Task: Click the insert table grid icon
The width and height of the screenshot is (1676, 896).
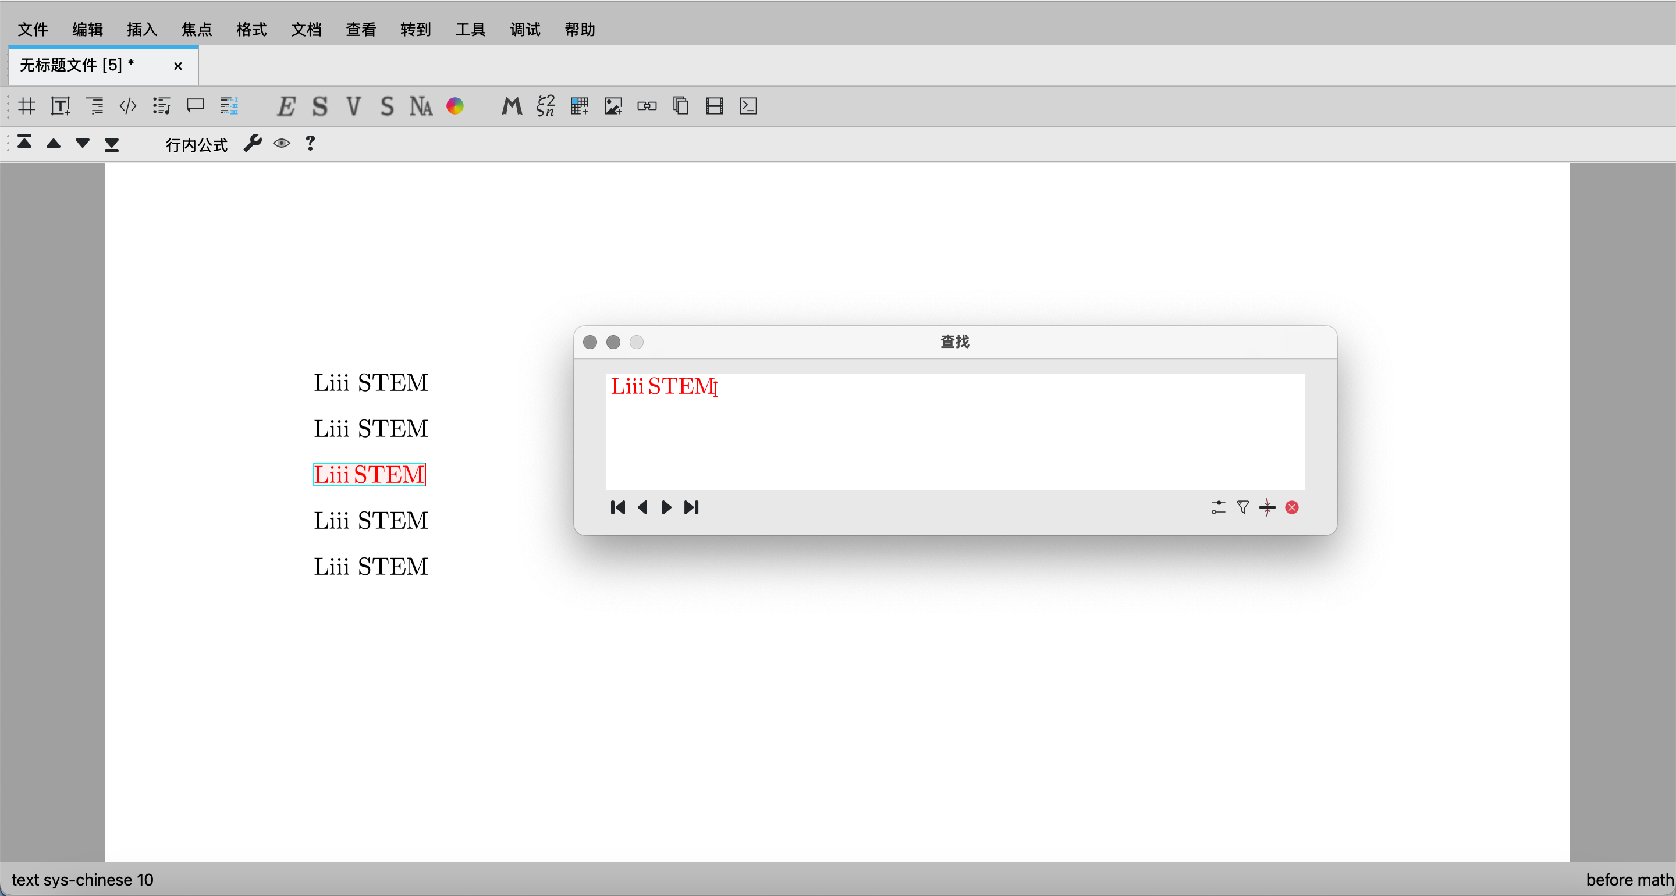Action: (578, 106)
